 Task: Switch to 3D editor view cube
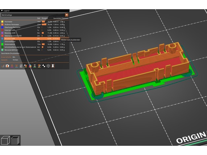point(5,140)
